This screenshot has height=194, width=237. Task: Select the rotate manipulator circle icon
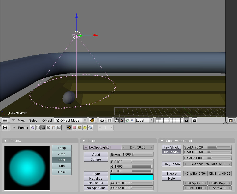(x=127, y=120)
